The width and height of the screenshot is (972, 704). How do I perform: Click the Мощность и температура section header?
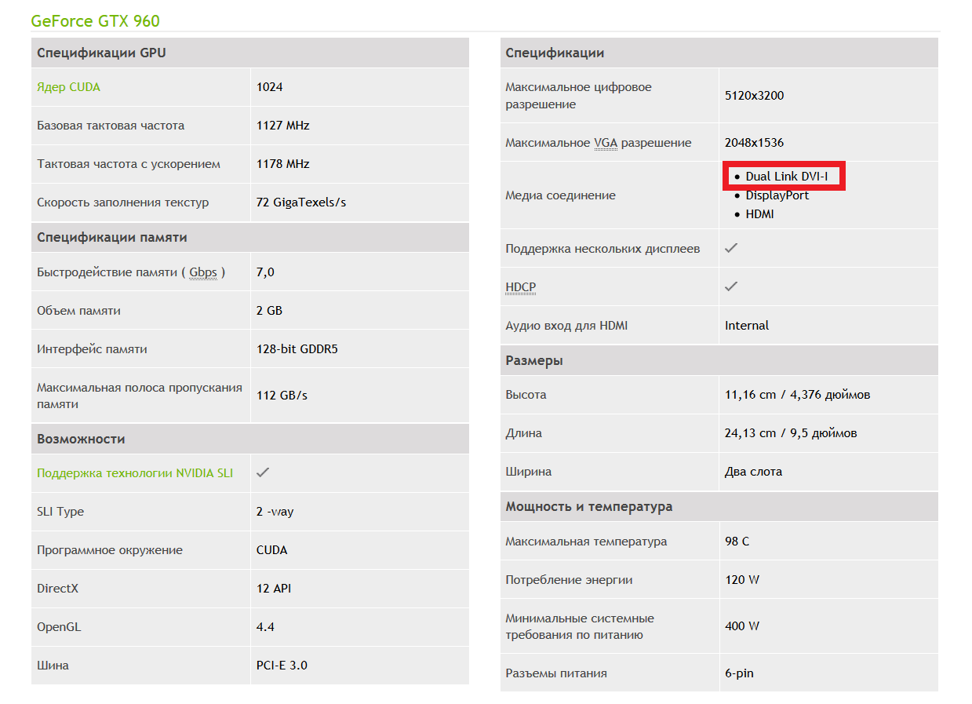pyautogui.click(x=589, y=506)
